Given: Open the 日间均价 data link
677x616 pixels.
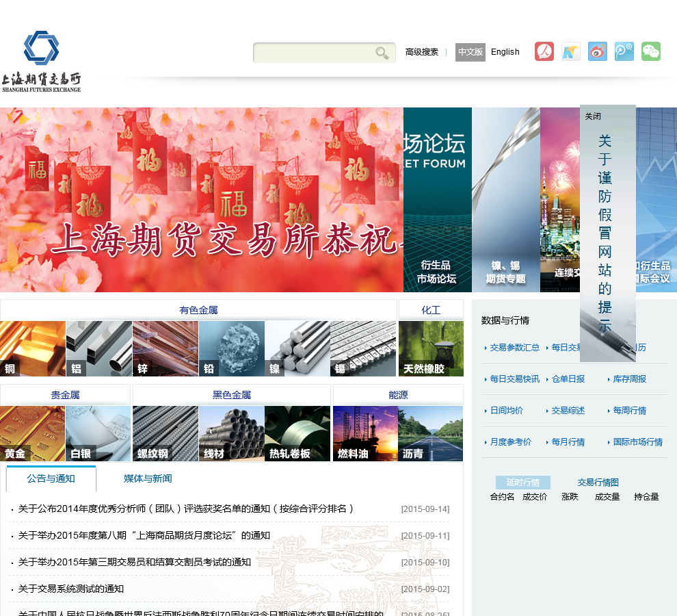Looking at the screenshot, I should coord(507,411).
